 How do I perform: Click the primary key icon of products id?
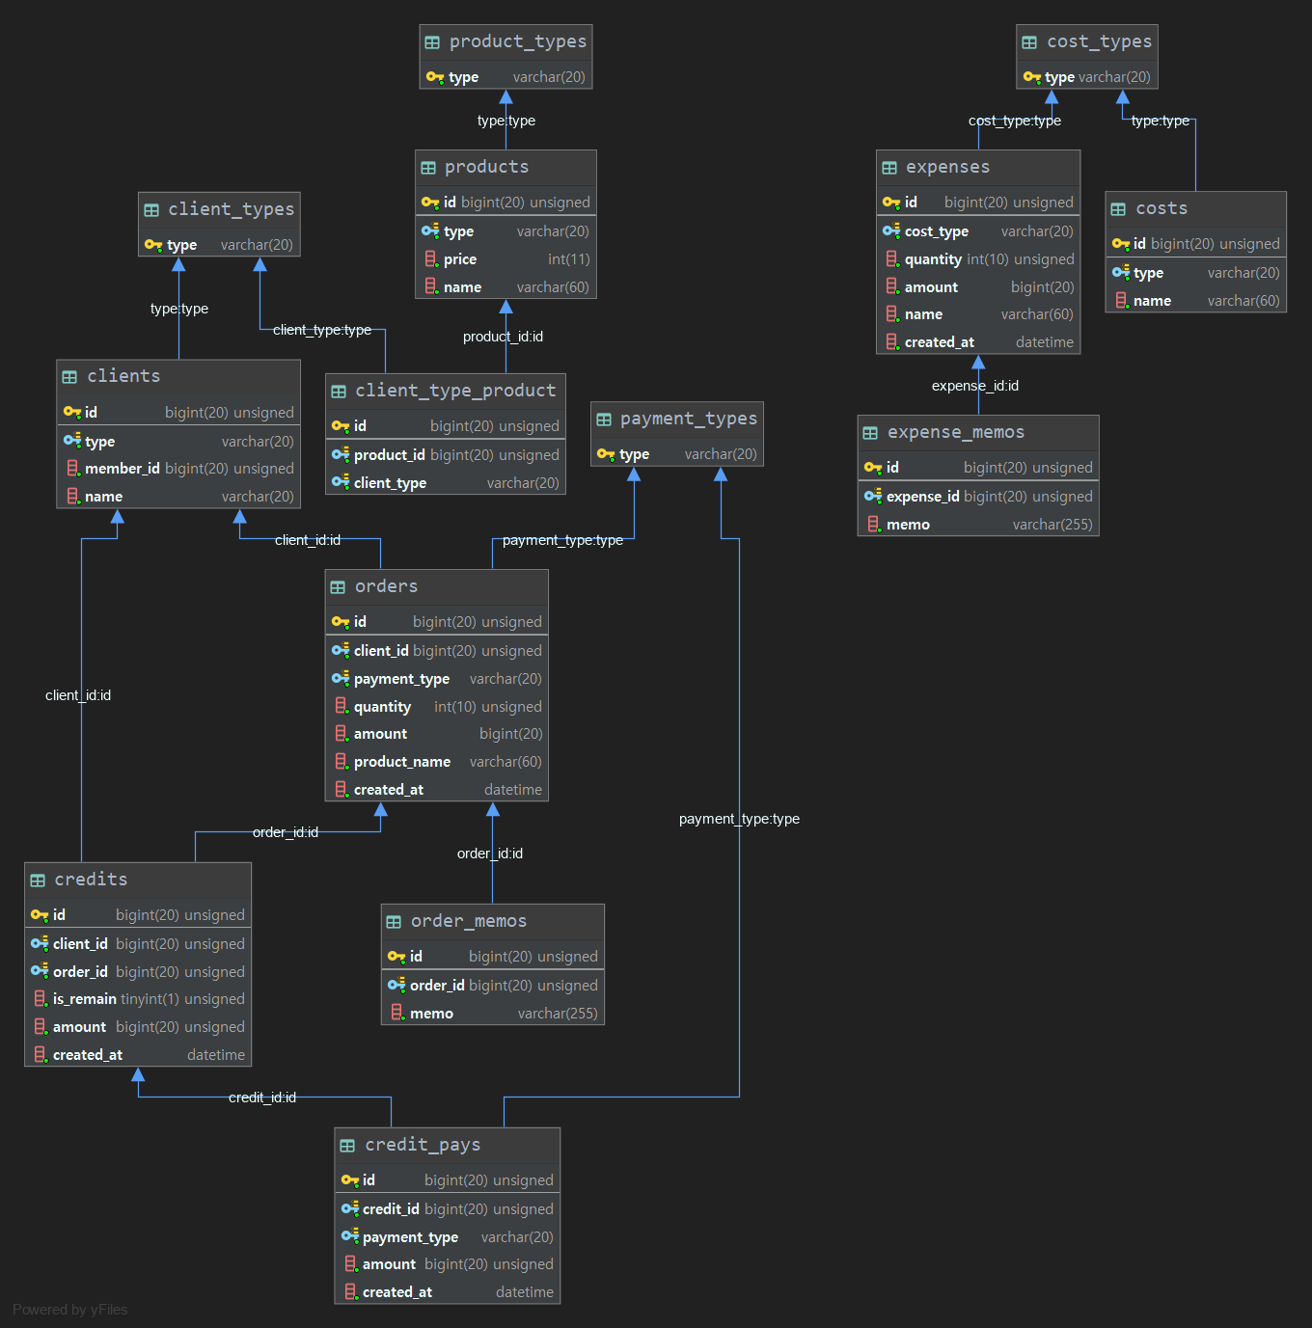click(x=430, y=203)
